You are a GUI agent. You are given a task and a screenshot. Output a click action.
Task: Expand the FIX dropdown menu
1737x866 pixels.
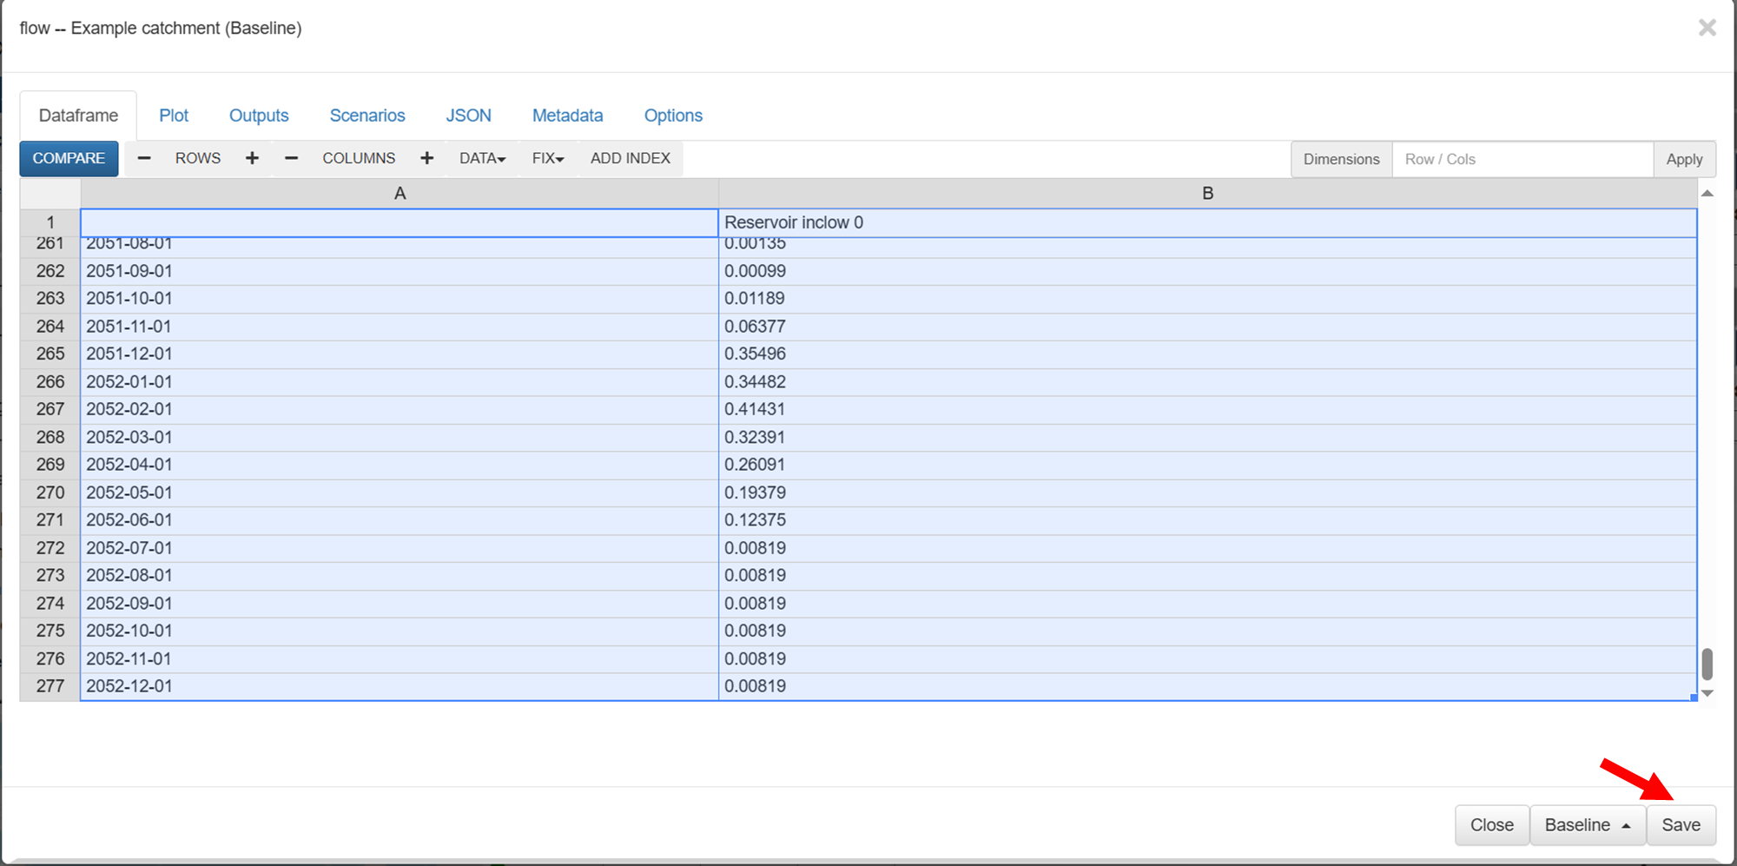(547, 158)
